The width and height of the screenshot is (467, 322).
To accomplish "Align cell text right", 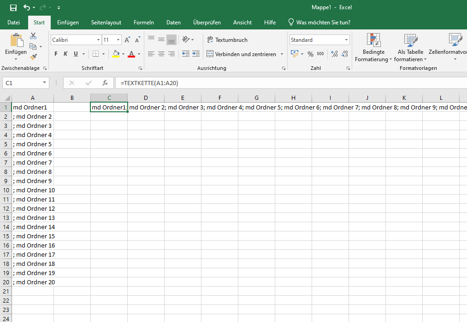I will 171,54.
